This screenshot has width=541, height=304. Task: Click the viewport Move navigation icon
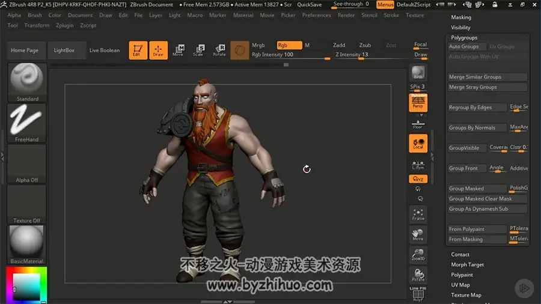coord(418,234)
